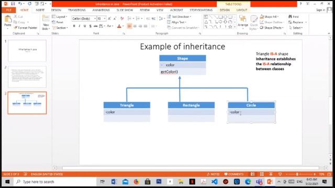The height and width of the screenshot is (188, 335).
Task: Insert a New Slide
Action: (46, 22)
